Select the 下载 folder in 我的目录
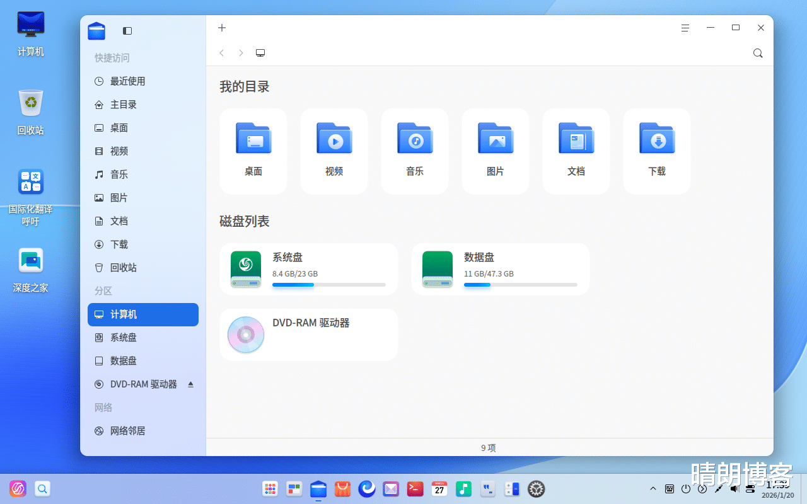Screen dimensions: 807x504 (657, 151)
